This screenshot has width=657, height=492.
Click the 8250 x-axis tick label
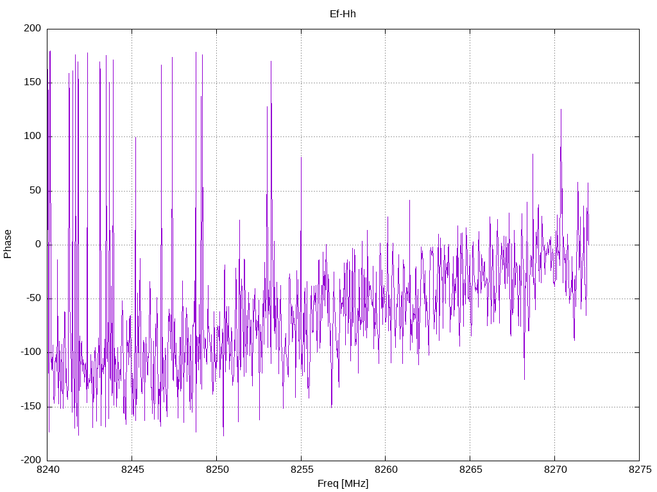(x=217, y=470)
